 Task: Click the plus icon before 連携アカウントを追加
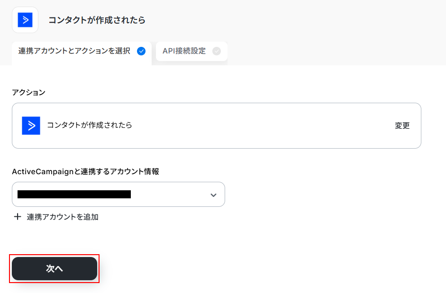click(18, 217)
